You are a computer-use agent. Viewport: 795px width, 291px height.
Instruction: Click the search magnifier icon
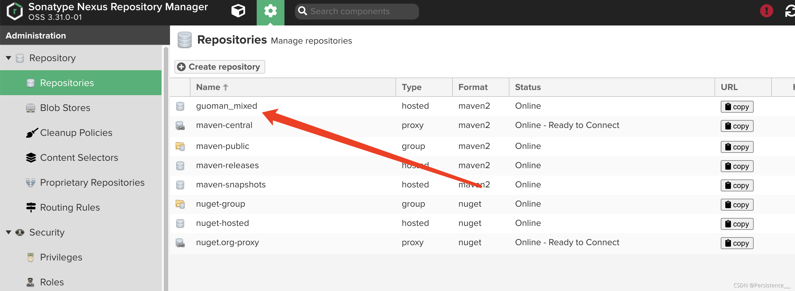(x=303, y=11)
